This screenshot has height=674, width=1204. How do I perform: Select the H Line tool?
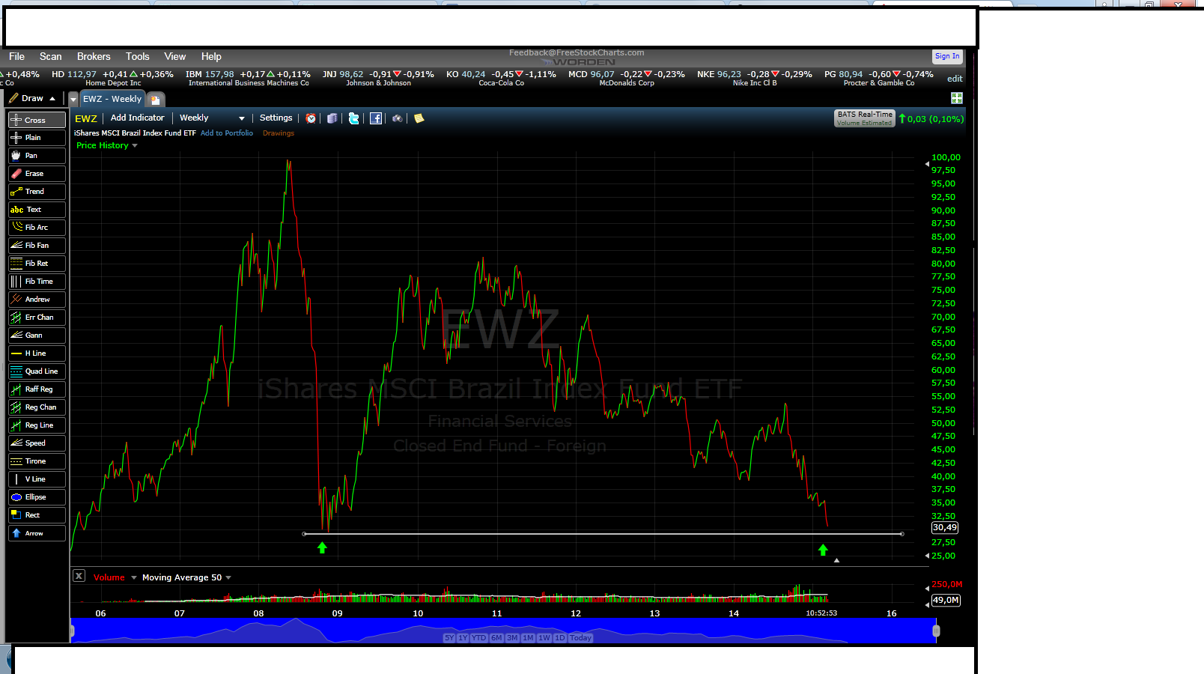pyautogui.click(x=37, y=353)
